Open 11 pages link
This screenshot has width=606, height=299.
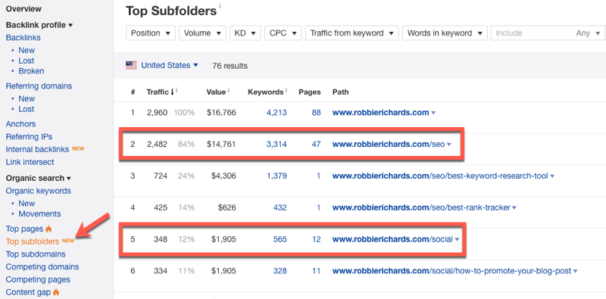(317, 271)
